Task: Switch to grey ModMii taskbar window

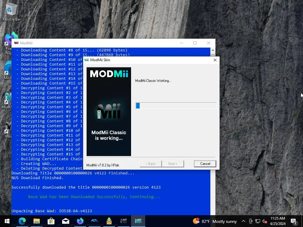Action: [x=123, y=221]
